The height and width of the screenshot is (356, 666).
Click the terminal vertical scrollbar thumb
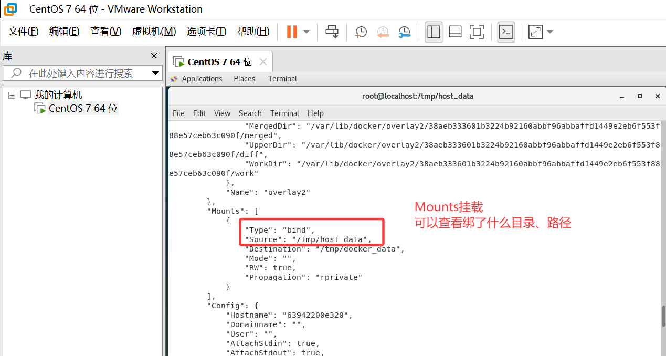(x=663, y=316)
